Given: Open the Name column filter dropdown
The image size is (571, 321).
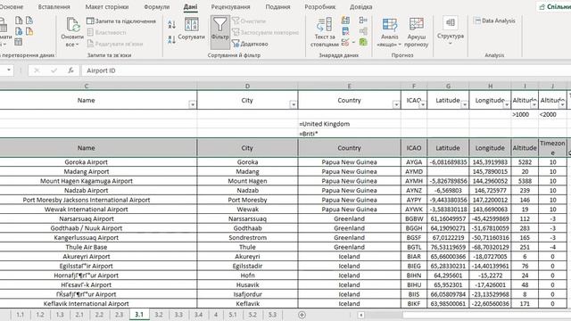Looking at the screenshot, I should (193, 105).
